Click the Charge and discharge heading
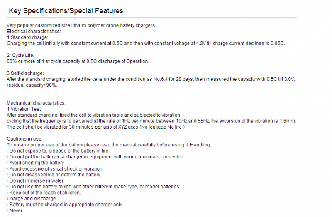Image resolution: width=332 pixels, height=217 pixels. click(x=31, y=199)
